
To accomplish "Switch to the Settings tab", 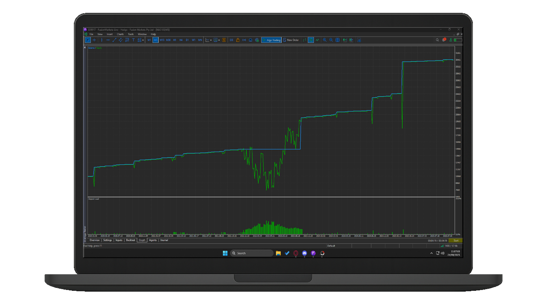I will [x=108, y=240].
